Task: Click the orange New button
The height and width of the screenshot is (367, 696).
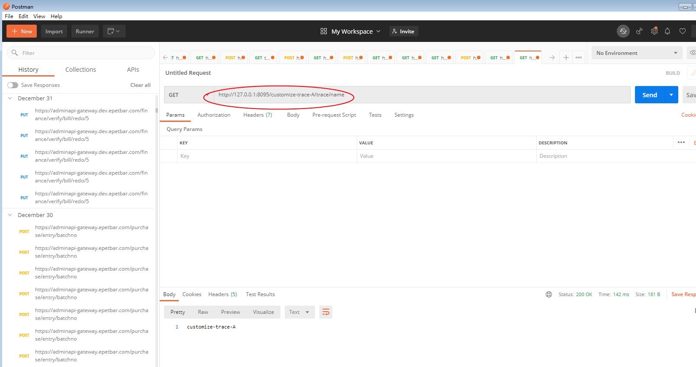Action: 22,31
